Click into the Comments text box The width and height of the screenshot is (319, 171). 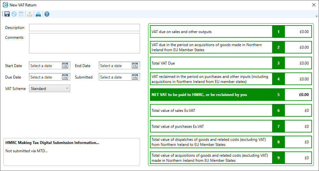click(x=84, y=43)
